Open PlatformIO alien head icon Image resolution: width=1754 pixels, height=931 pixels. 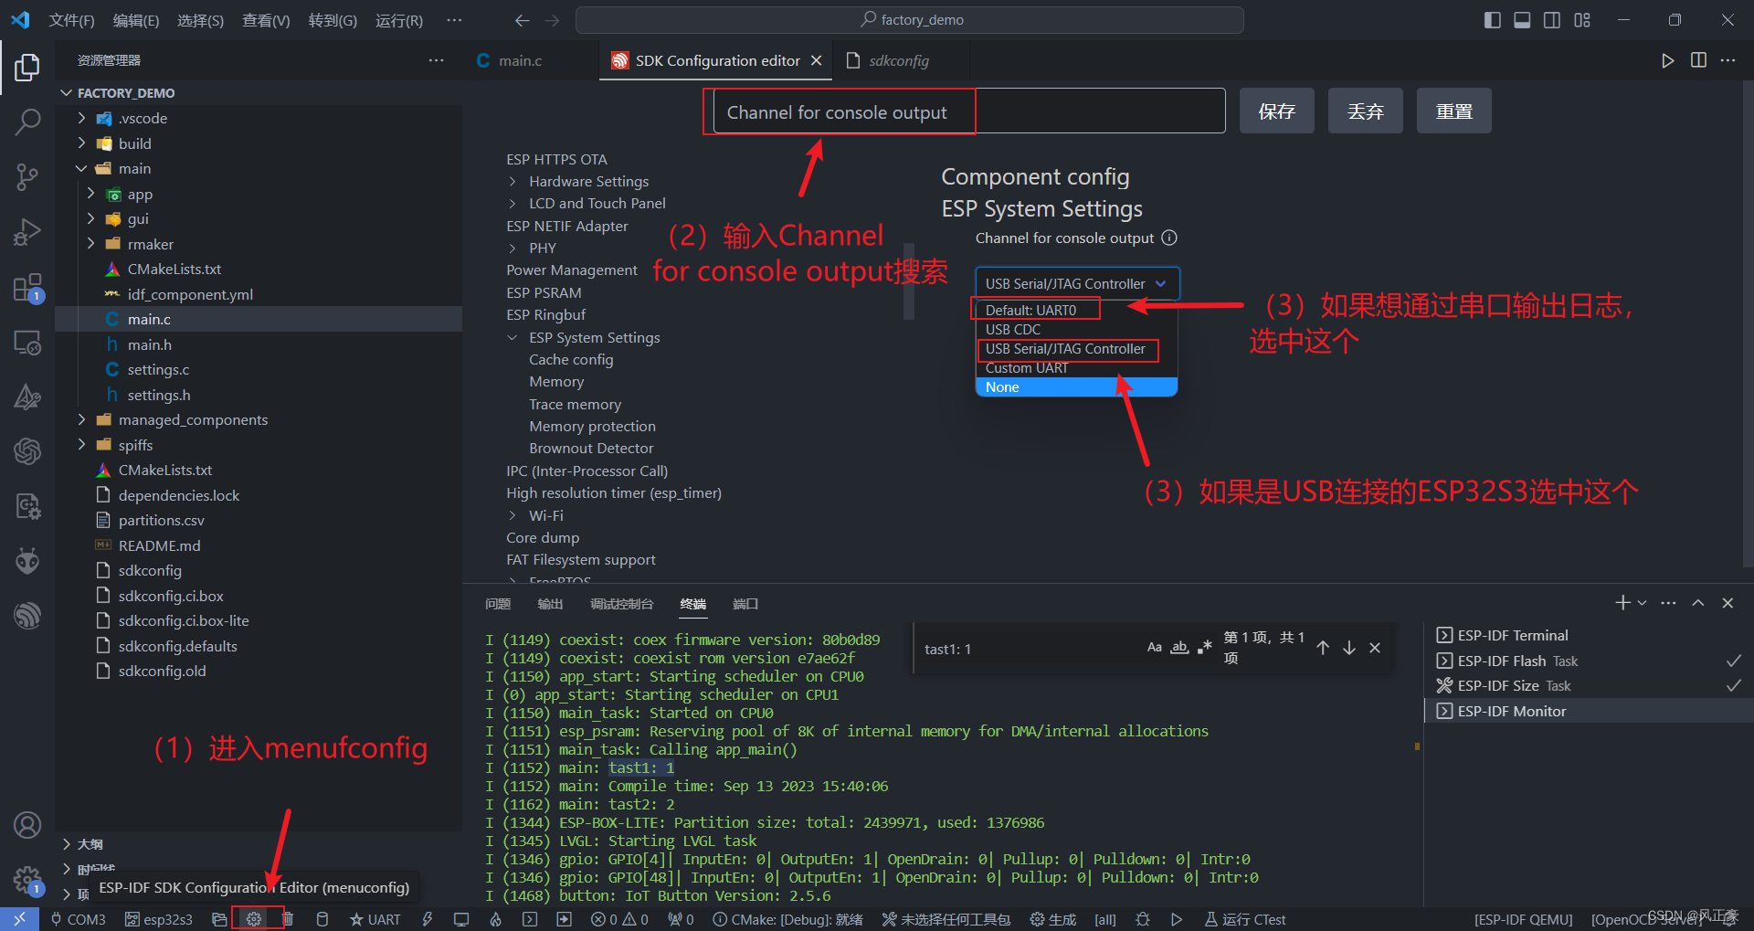(27, 560)
